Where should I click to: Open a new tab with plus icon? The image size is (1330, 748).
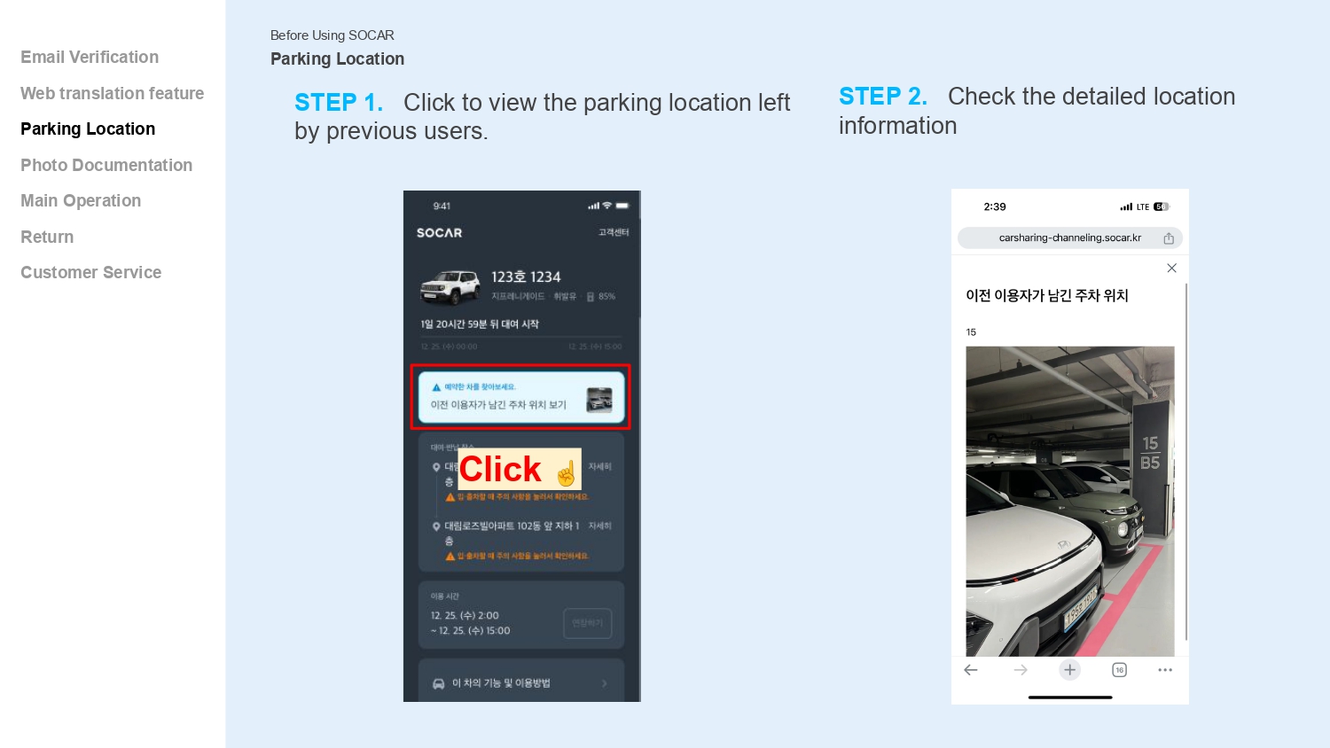coord(1070,670)
